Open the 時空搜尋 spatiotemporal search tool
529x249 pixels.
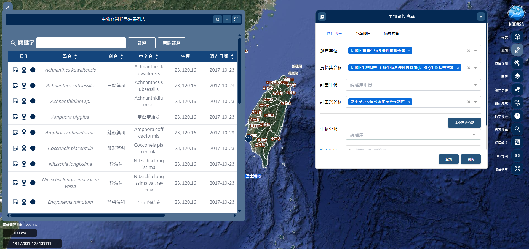click(x=517, y=116)
